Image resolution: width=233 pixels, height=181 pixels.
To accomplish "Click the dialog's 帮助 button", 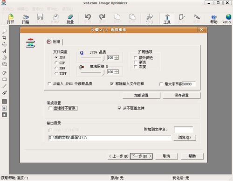I will point(192,156).
